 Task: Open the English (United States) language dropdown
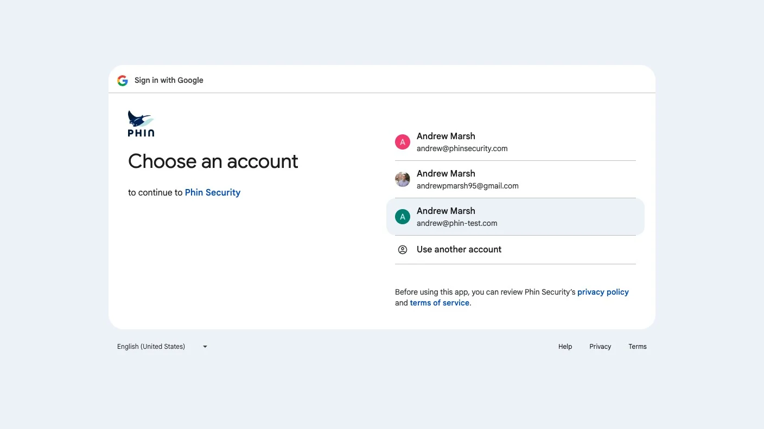coord(162,347)
